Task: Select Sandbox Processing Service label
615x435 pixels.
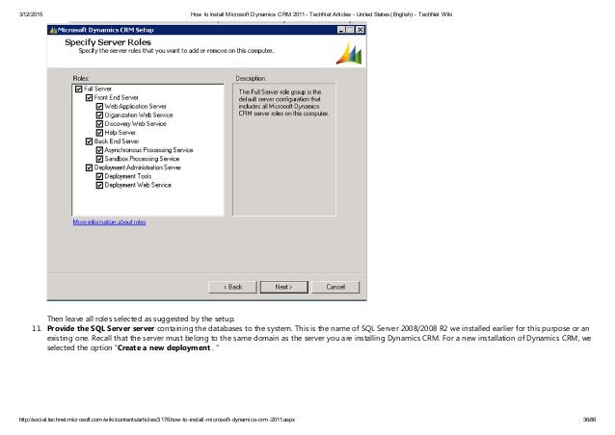Action: pyautogui.click(x=142, y=159)
